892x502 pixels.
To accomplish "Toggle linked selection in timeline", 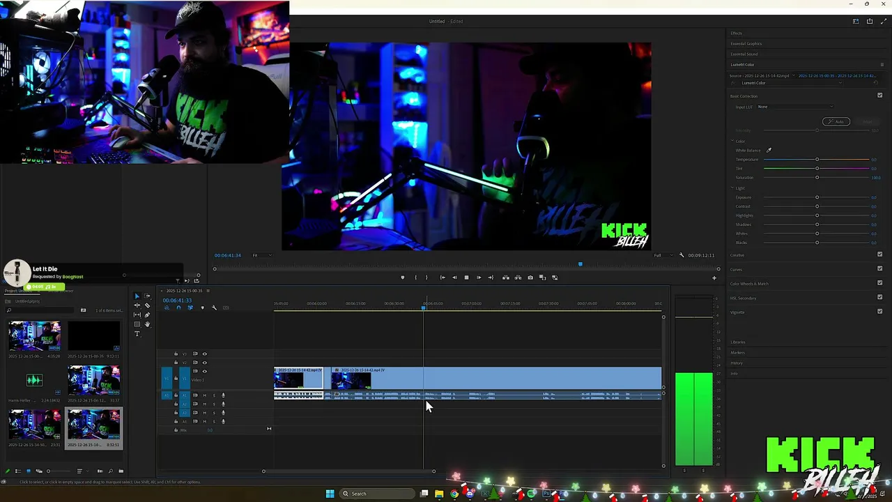I will point(190,307).
